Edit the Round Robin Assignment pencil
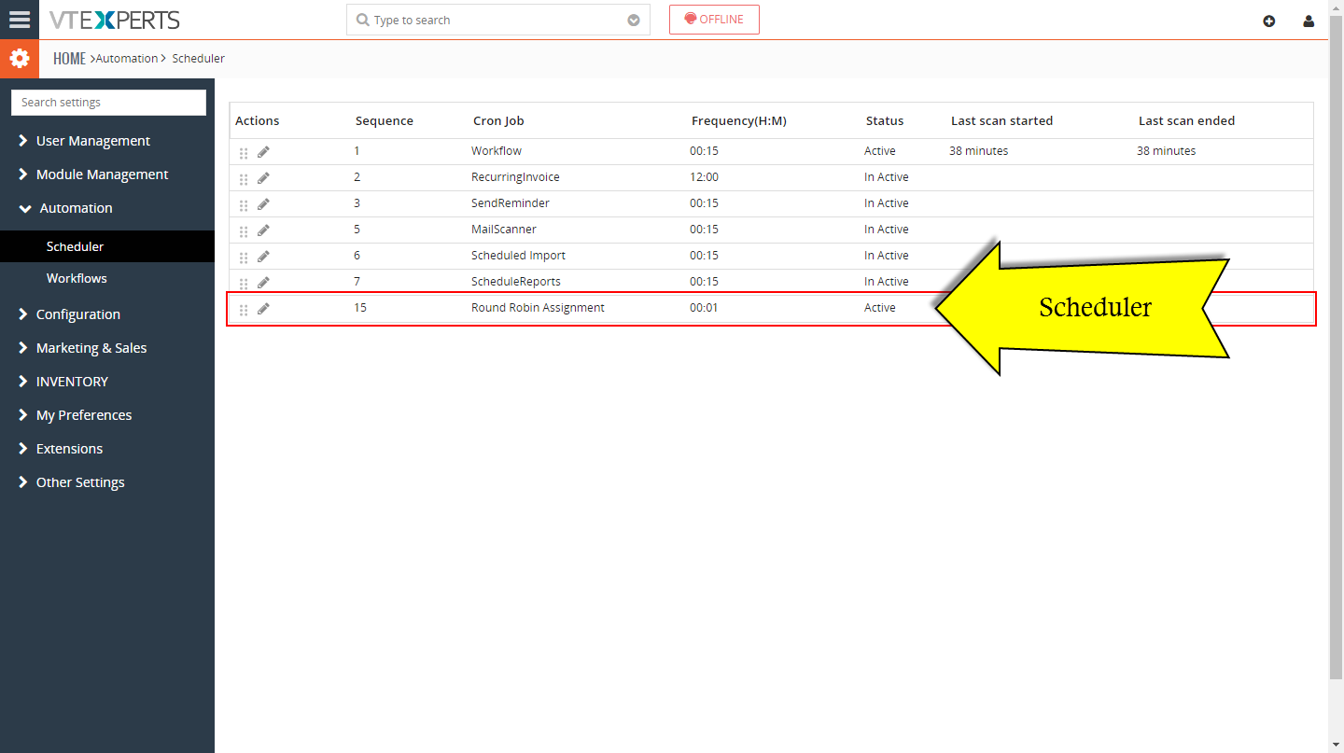This screenshot has height=753, width=1344. click(263, 308)
